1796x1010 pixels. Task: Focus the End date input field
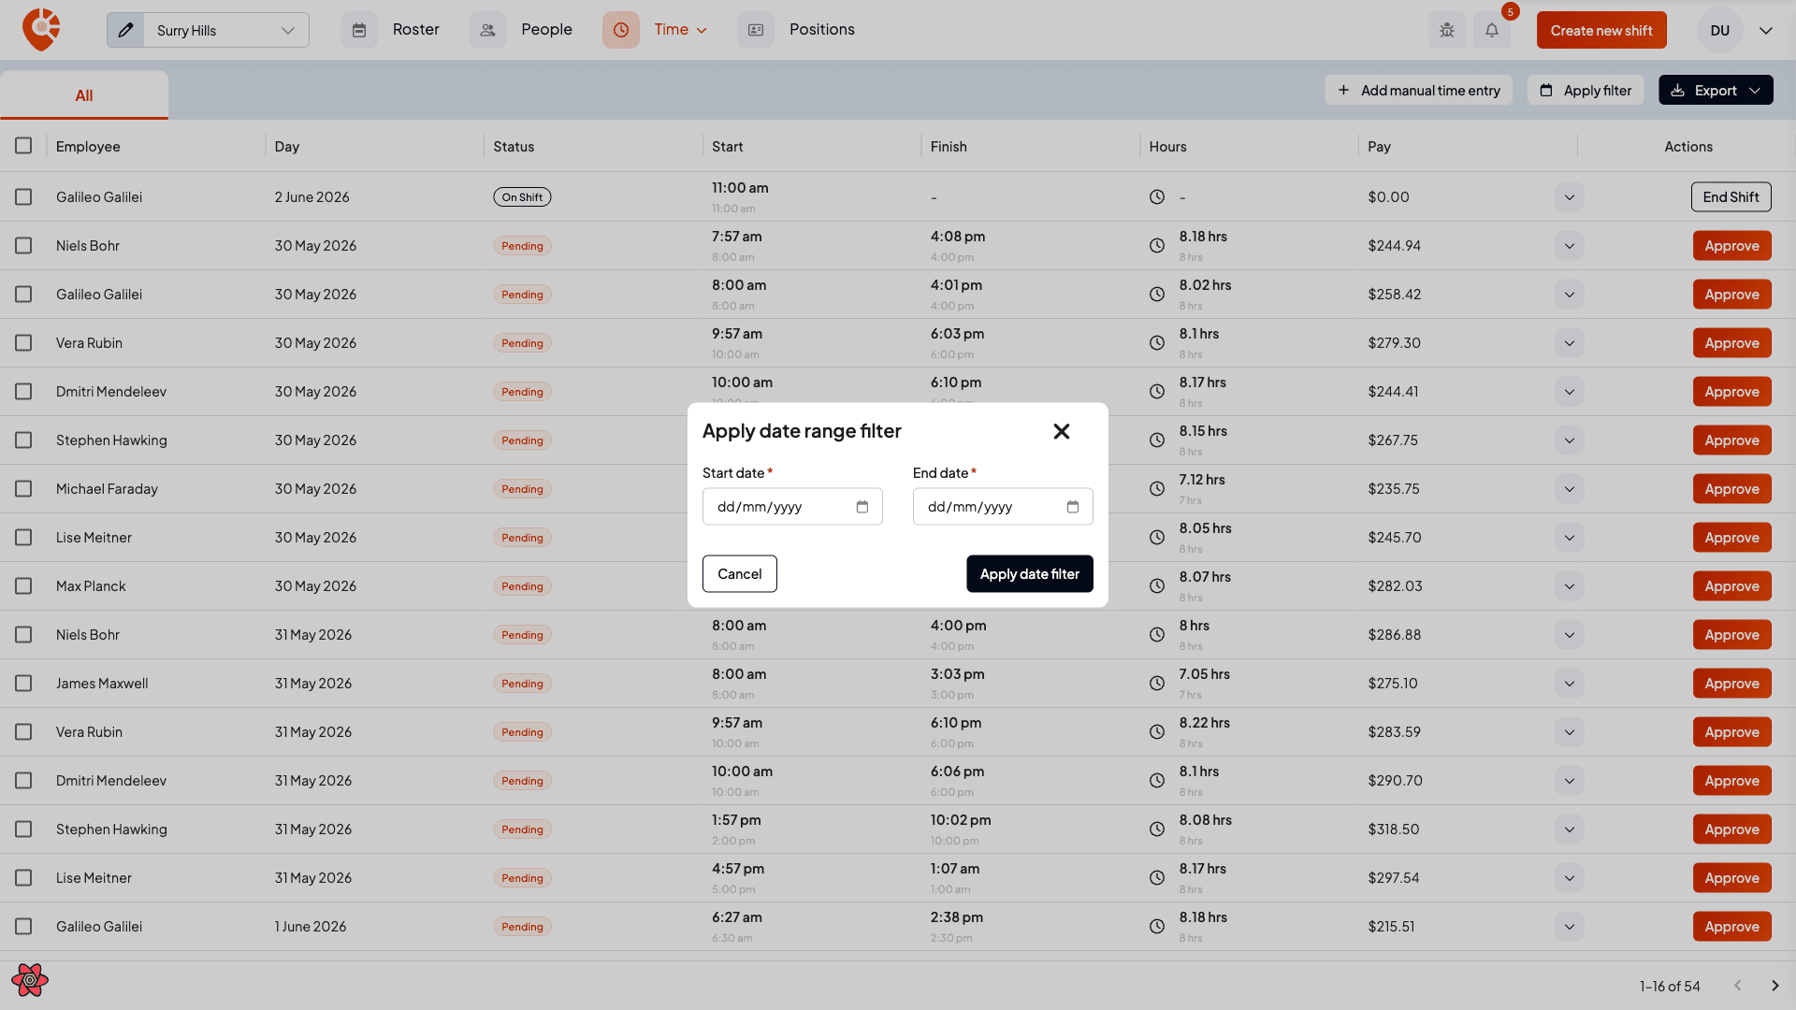click(x=1002, y=507)
